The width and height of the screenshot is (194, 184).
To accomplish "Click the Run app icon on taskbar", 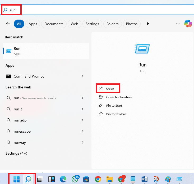I will (x=179, y=179).
